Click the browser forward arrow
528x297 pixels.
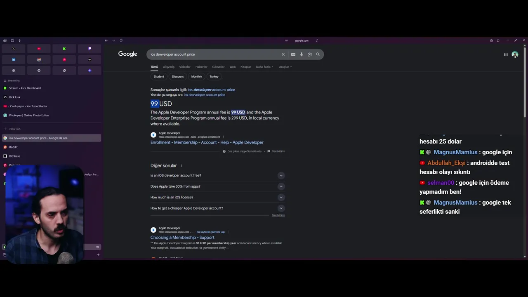click(x=113, y=40)
